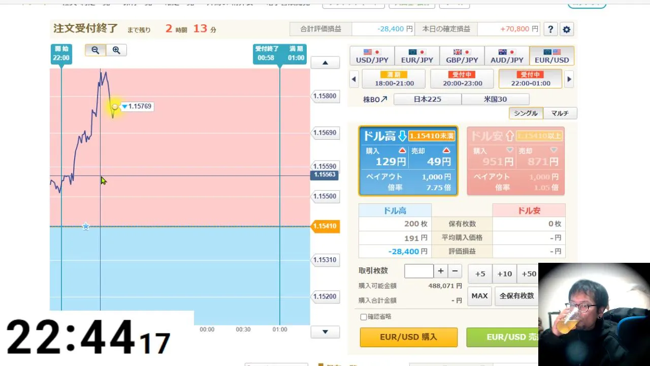Screen dimensions: 650x366
Task: Click the 1.15800 price axis label
Action: click(325, 96)
